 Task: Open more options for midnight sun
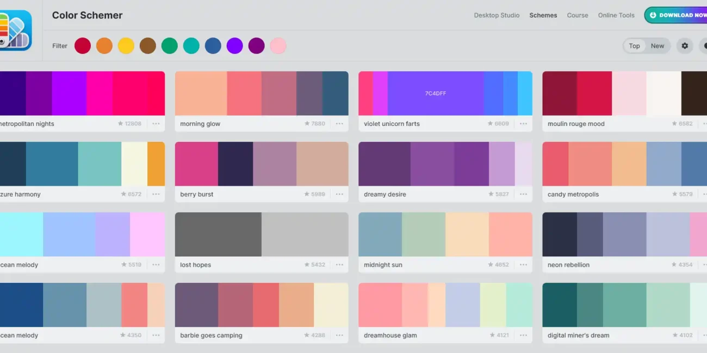point(523,265)
